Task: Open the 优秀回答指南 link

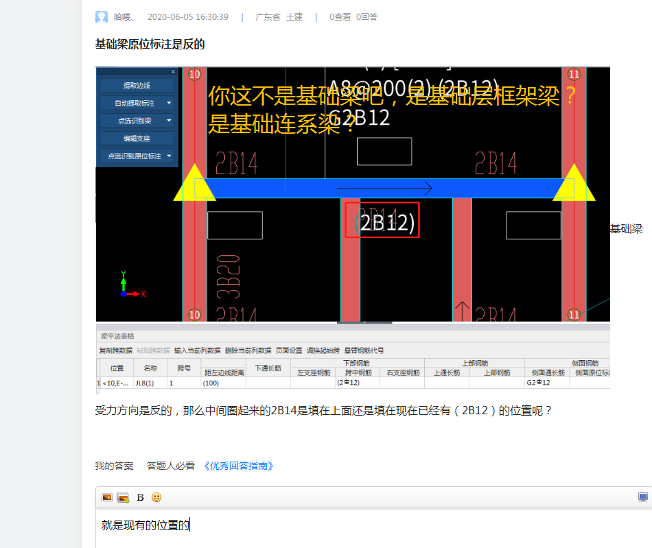Action: (x=239, y=466)
